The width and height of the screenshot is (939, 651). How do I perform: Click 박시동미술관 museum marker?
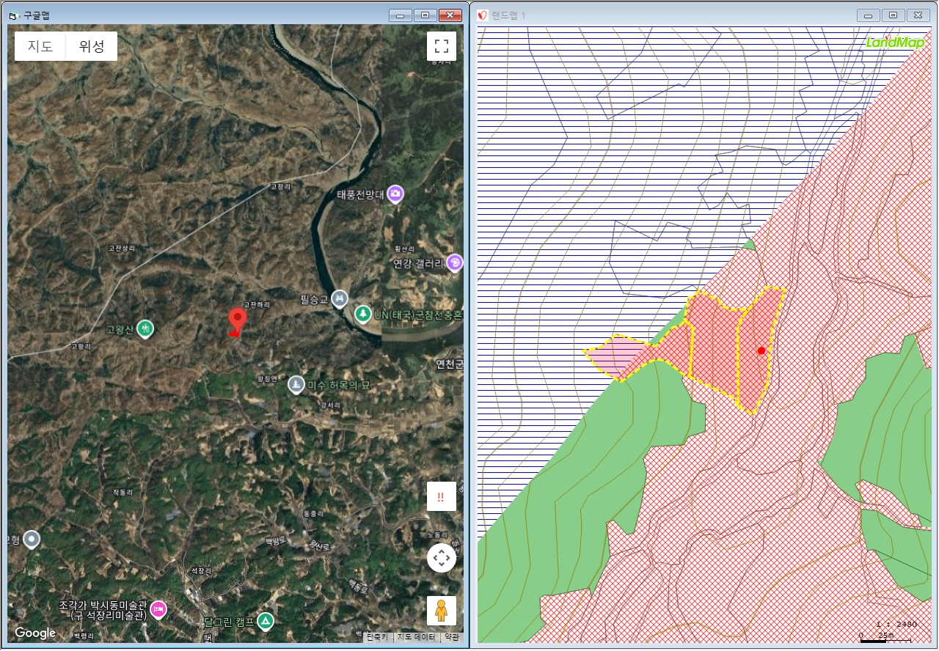[158, 609]
